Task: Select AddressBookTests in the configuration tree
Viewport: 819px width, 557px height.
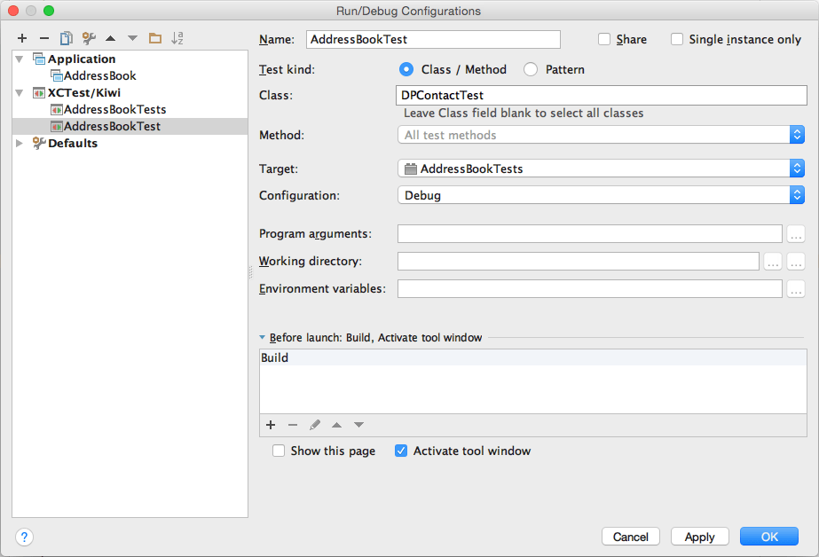Action: [x=114, y=109]
